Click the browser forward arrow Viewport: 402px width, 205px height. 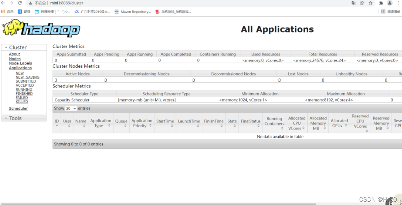pos(12,3)
